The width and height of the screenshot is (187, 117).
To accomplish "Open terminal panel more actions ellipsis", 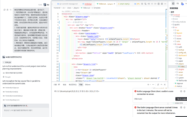I will point(153,84).
